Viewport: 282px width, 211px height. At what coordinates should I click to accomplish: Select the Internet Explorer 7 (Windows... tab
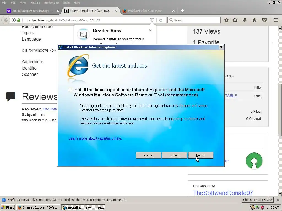pos(91,11)
